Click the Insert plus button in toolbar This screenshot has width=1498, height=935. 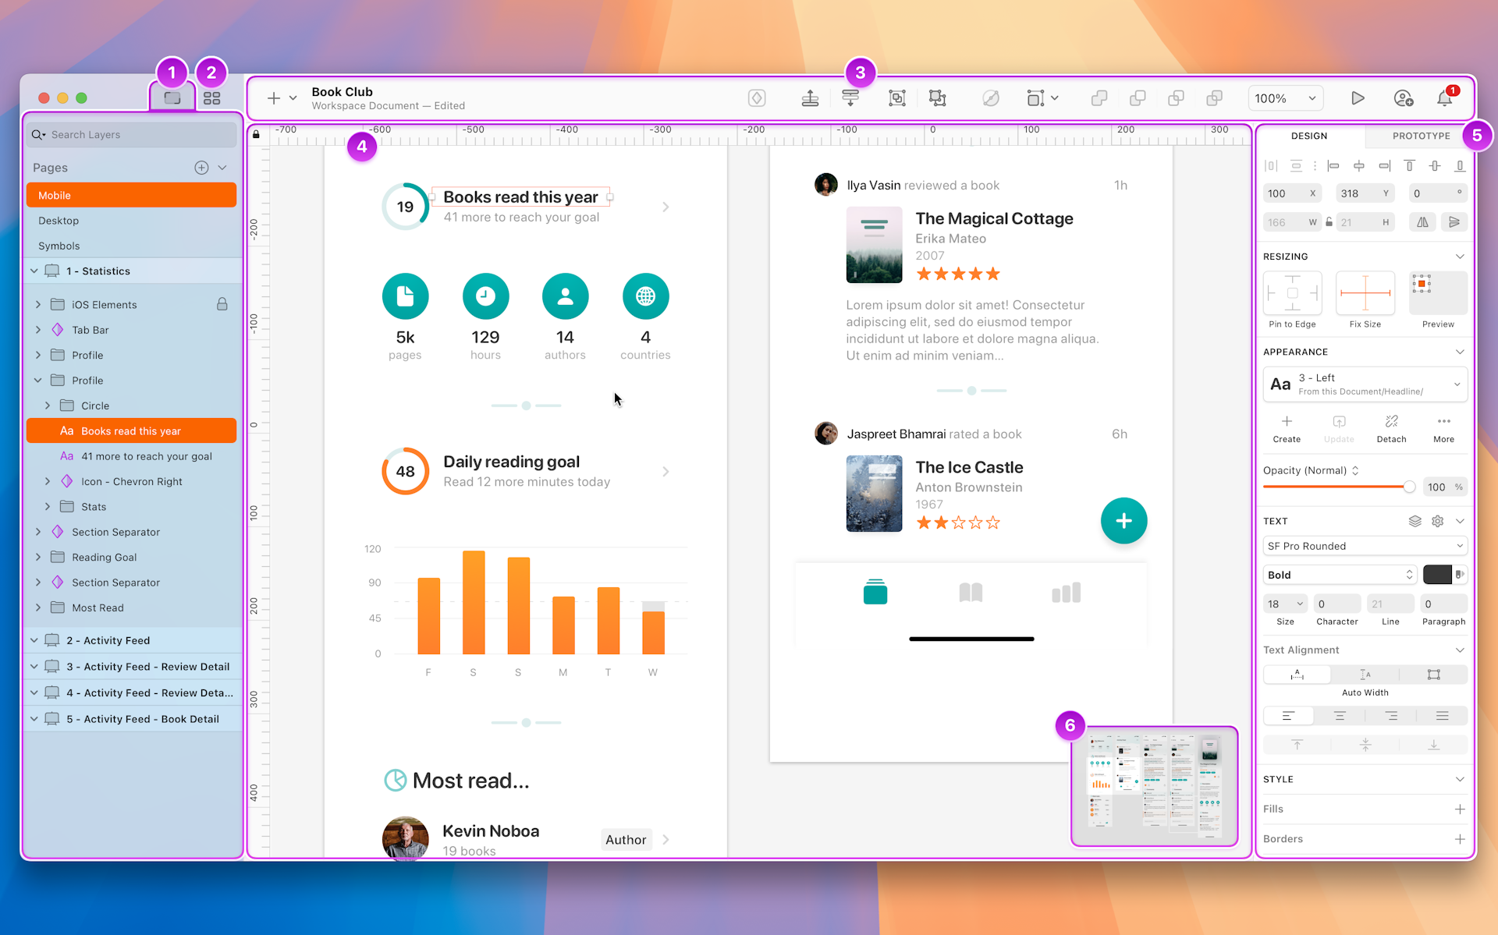click(274, 98)
